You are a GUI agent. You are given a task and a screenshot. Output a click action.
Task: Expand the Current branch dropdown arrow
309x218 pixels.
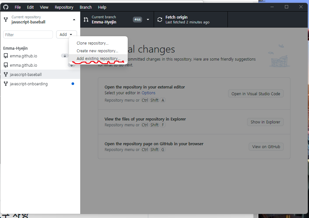coord(148,20)
